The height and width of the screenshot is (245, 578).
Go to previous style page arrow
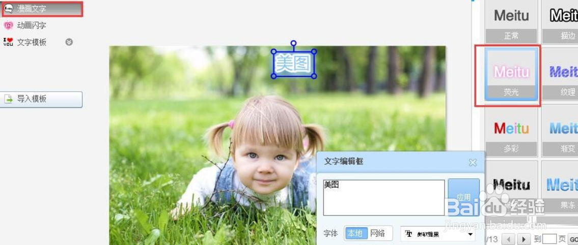click(507, 239)
